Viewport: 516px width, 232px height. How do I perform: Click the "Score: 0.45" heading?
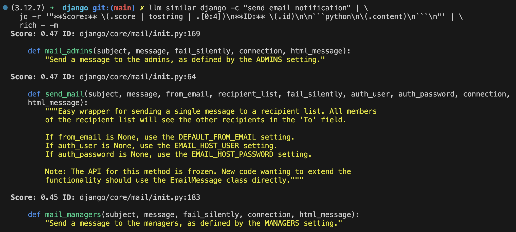point(34,197)
